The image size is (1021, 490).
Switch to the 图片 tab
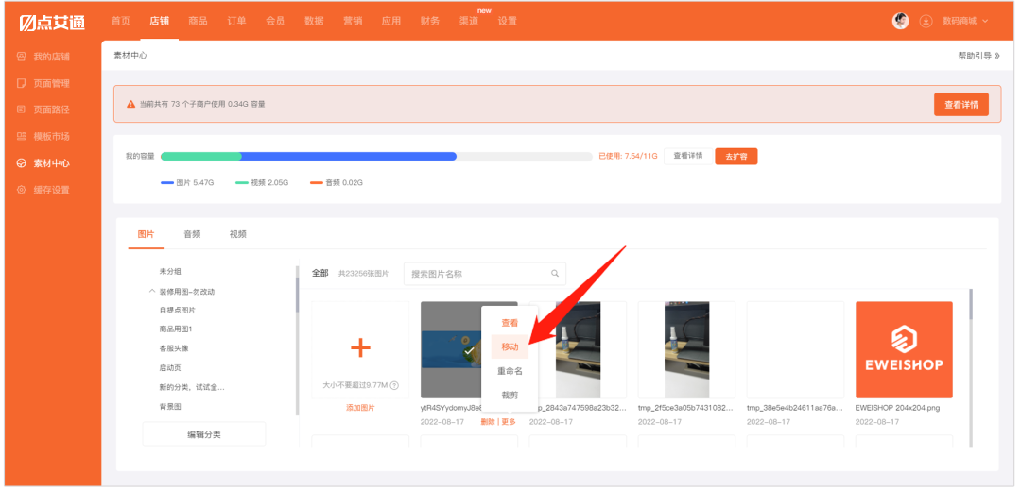coord(146,234)
